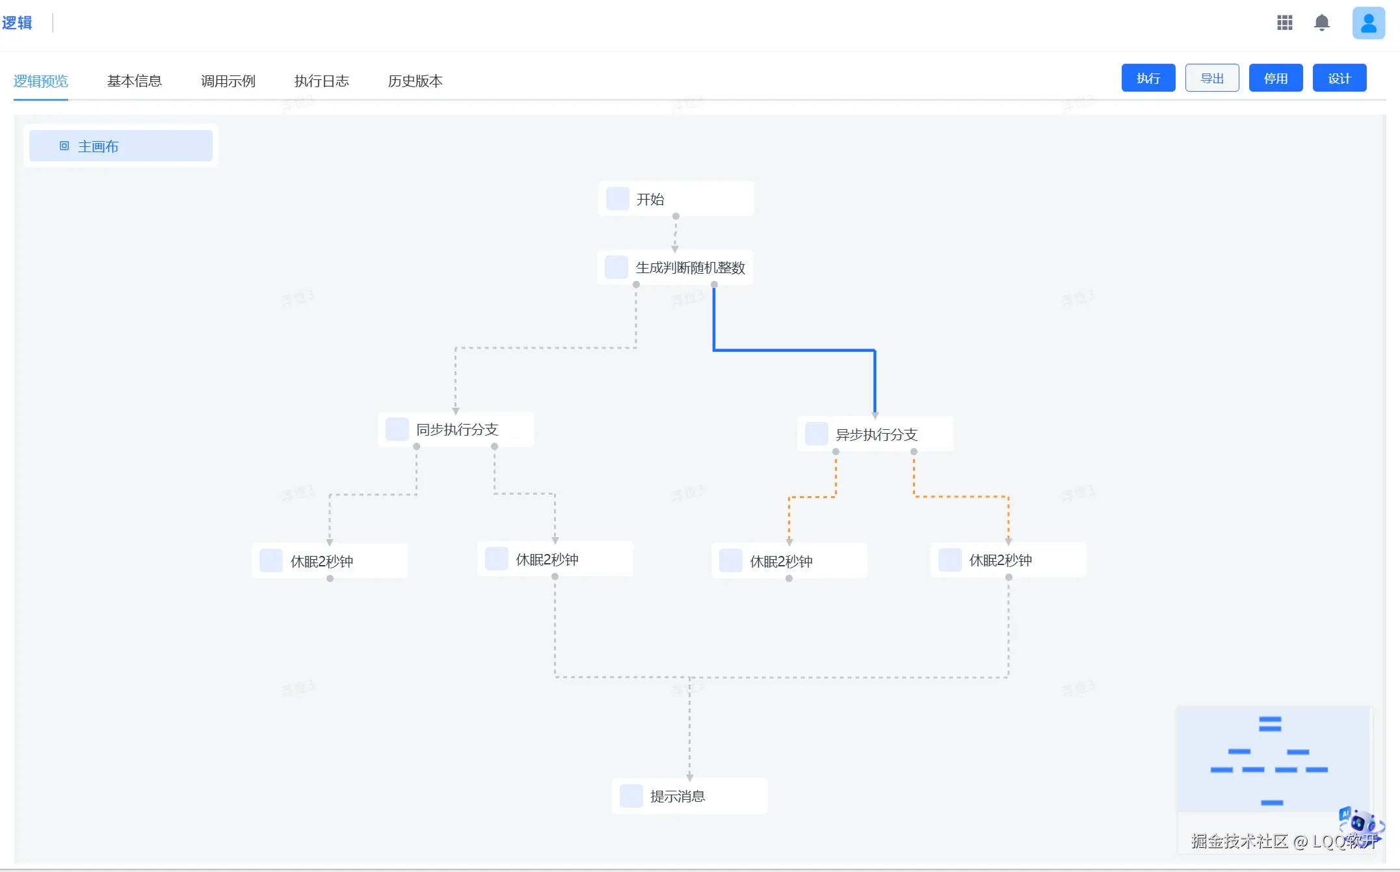
Task: Go to the 执行日志 tab
Action: pyautogui.click(x=321, y=81)
